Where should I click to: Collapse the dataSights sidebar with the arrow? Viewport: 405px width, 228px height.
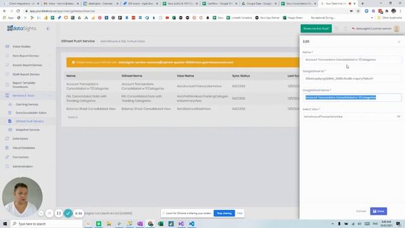48,28
